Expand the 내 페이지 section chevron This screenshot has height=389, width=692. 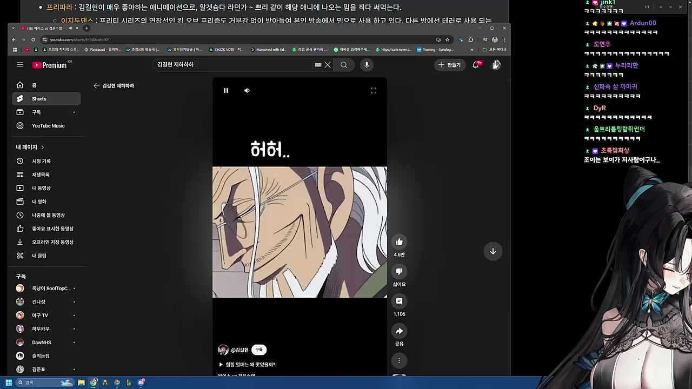tap(43, 147)
